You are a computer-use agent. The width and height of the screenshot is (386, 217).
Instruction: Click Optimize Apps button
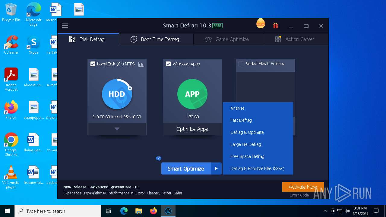192,129
